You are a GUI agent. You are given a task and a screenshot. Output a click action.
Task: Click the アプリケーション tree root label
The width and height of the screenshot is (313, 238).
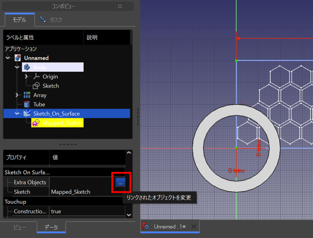point(20,49)
